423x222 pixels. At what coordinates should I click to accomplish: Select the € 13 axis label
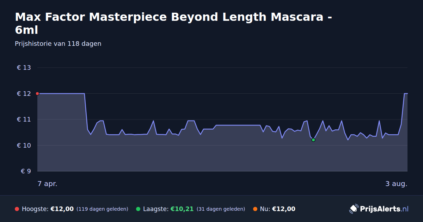[24, 68]
